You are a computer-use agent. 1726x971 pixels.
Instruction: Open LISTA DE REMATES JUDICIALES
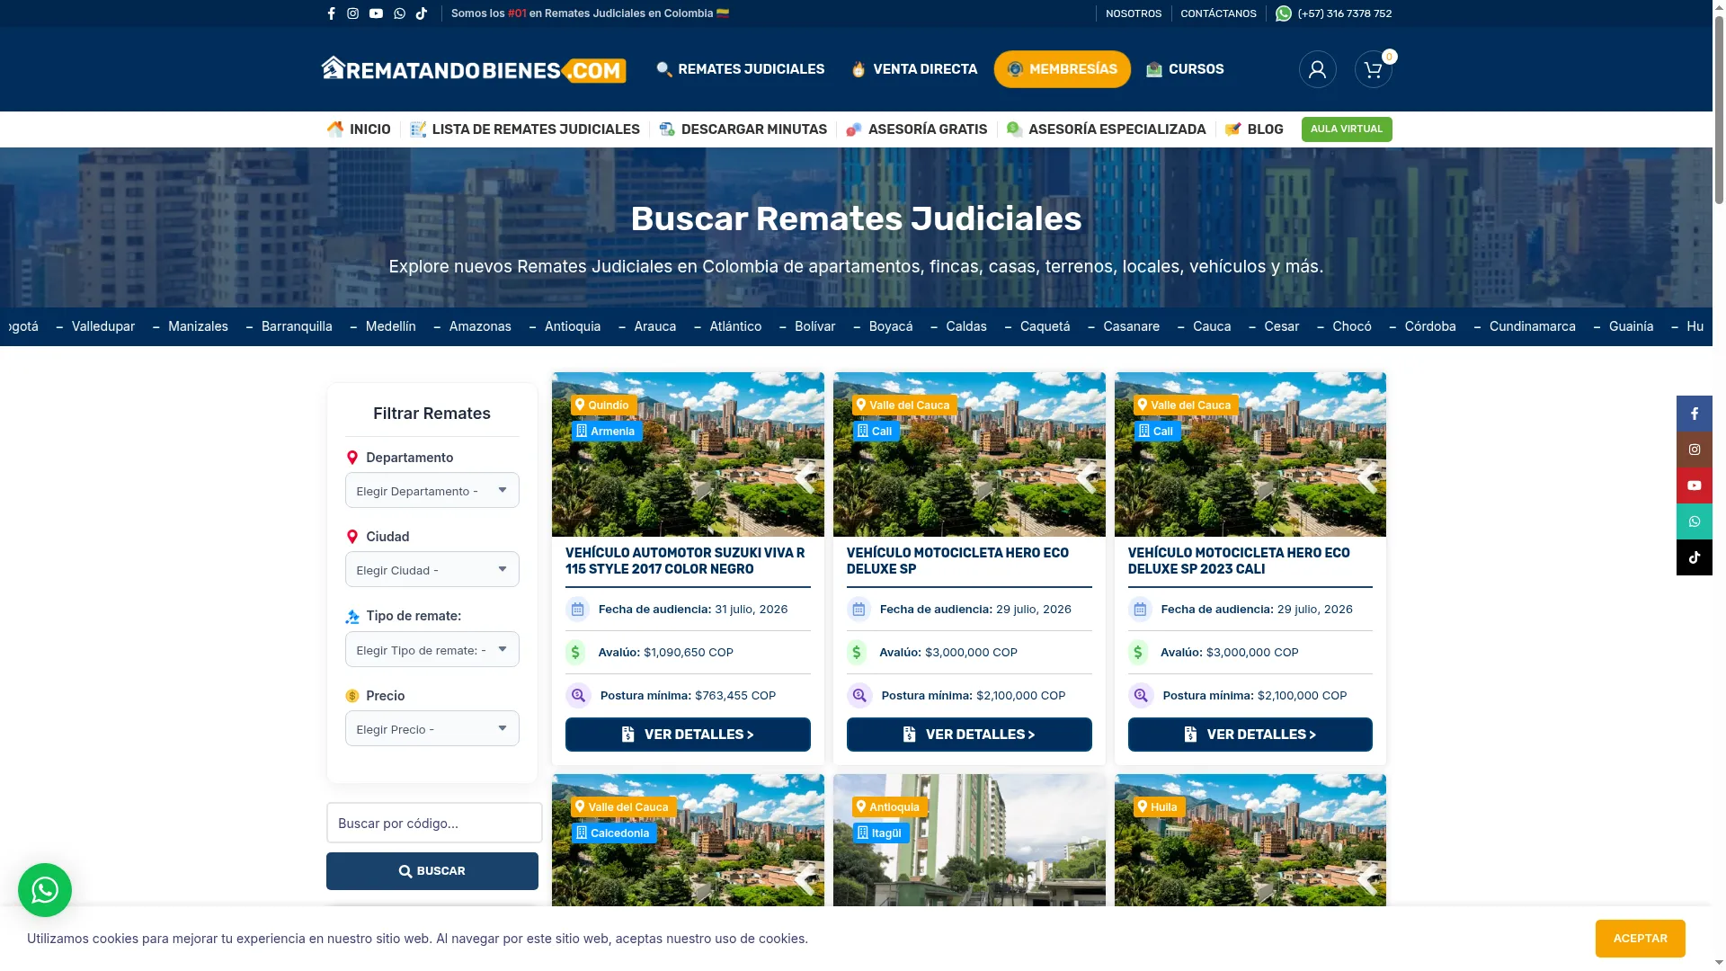(x=525, y=129)
